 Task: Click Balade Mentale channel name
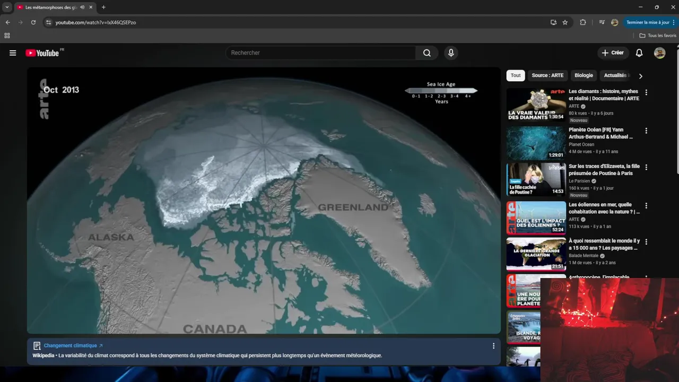click(583, 256)
